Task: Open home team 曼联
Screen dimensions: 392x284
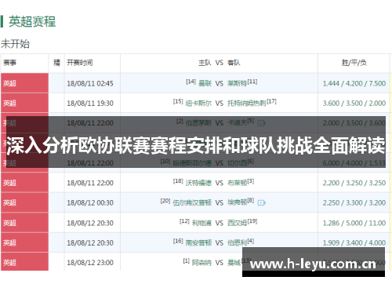Action: [x=205, y=83]
